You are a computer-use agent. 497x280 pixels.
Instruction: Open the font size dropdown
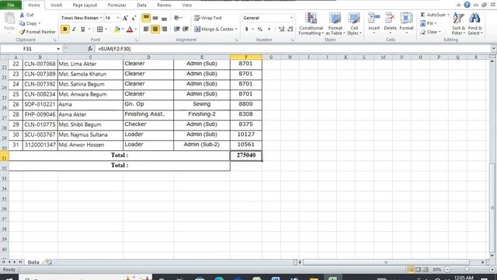tap(118, 18)
